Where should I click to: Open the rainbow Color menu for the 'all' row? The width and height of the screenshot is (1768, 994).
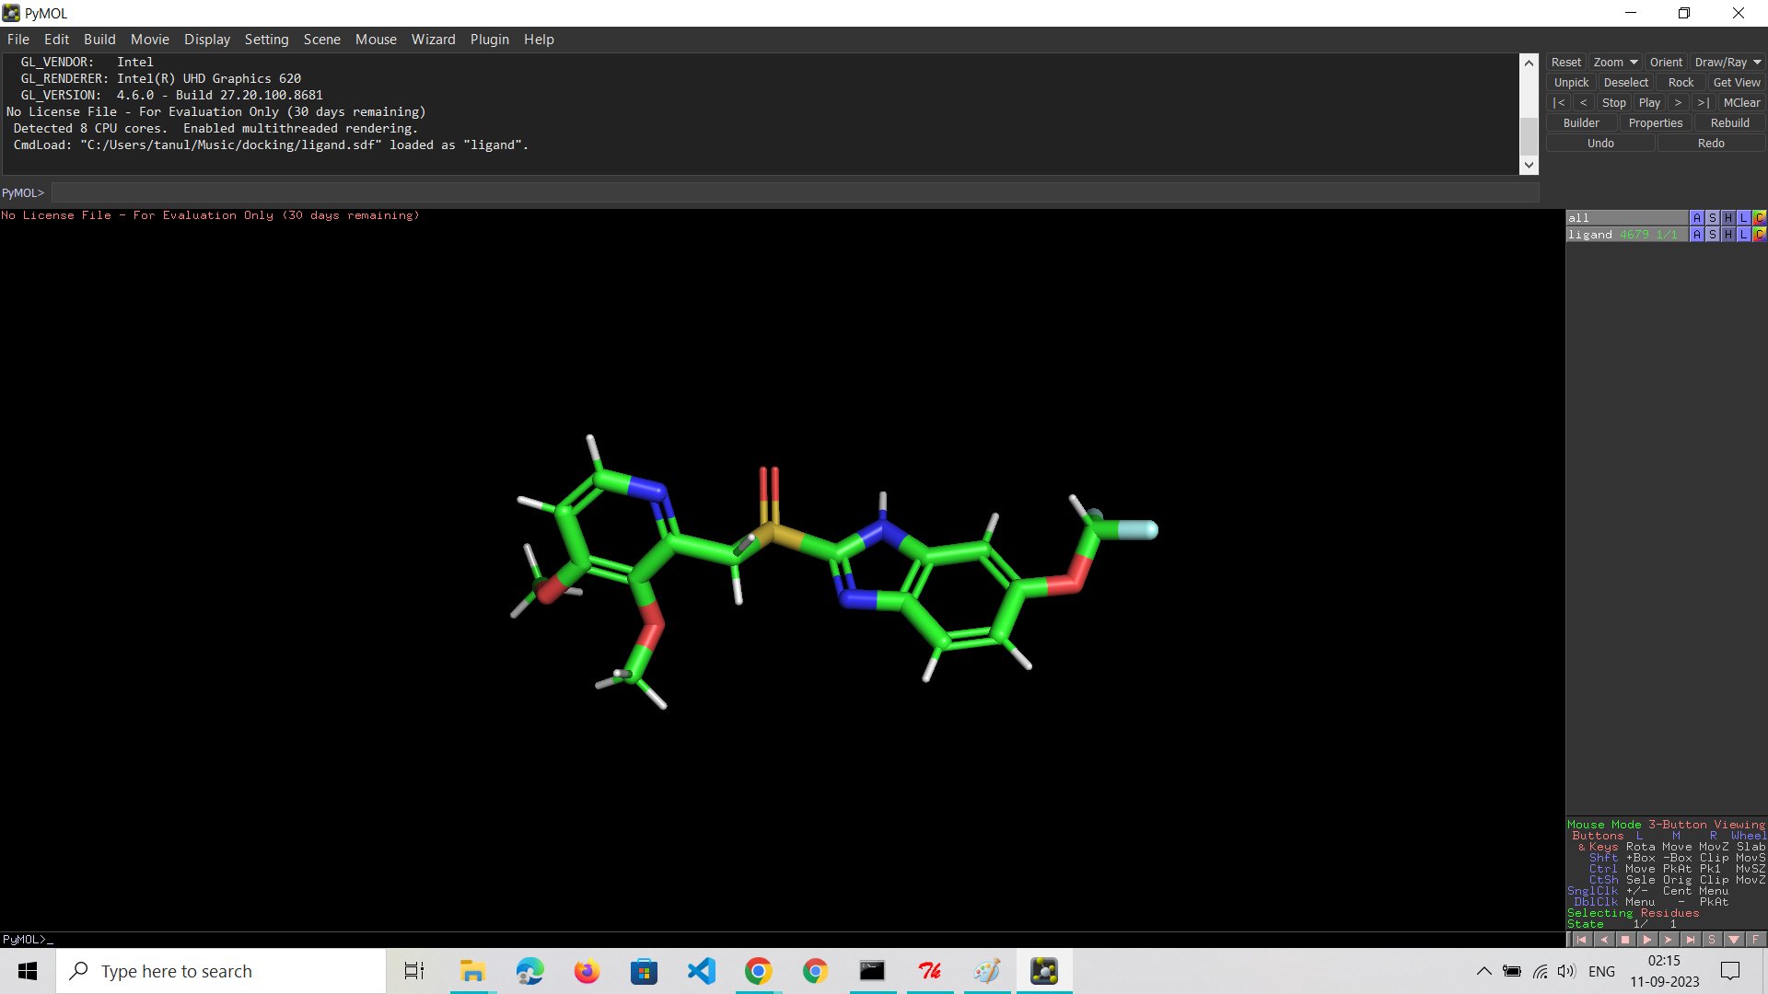(1759, 218)
